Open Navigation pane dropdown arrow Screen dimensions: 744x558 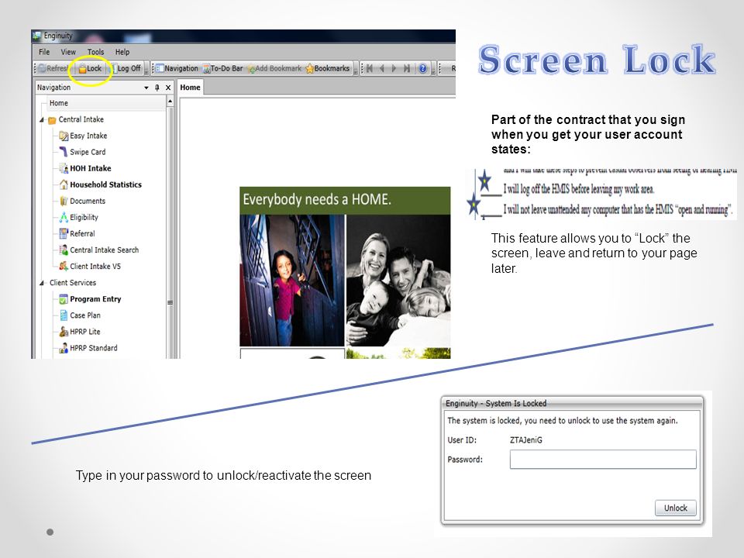(146, 88)
